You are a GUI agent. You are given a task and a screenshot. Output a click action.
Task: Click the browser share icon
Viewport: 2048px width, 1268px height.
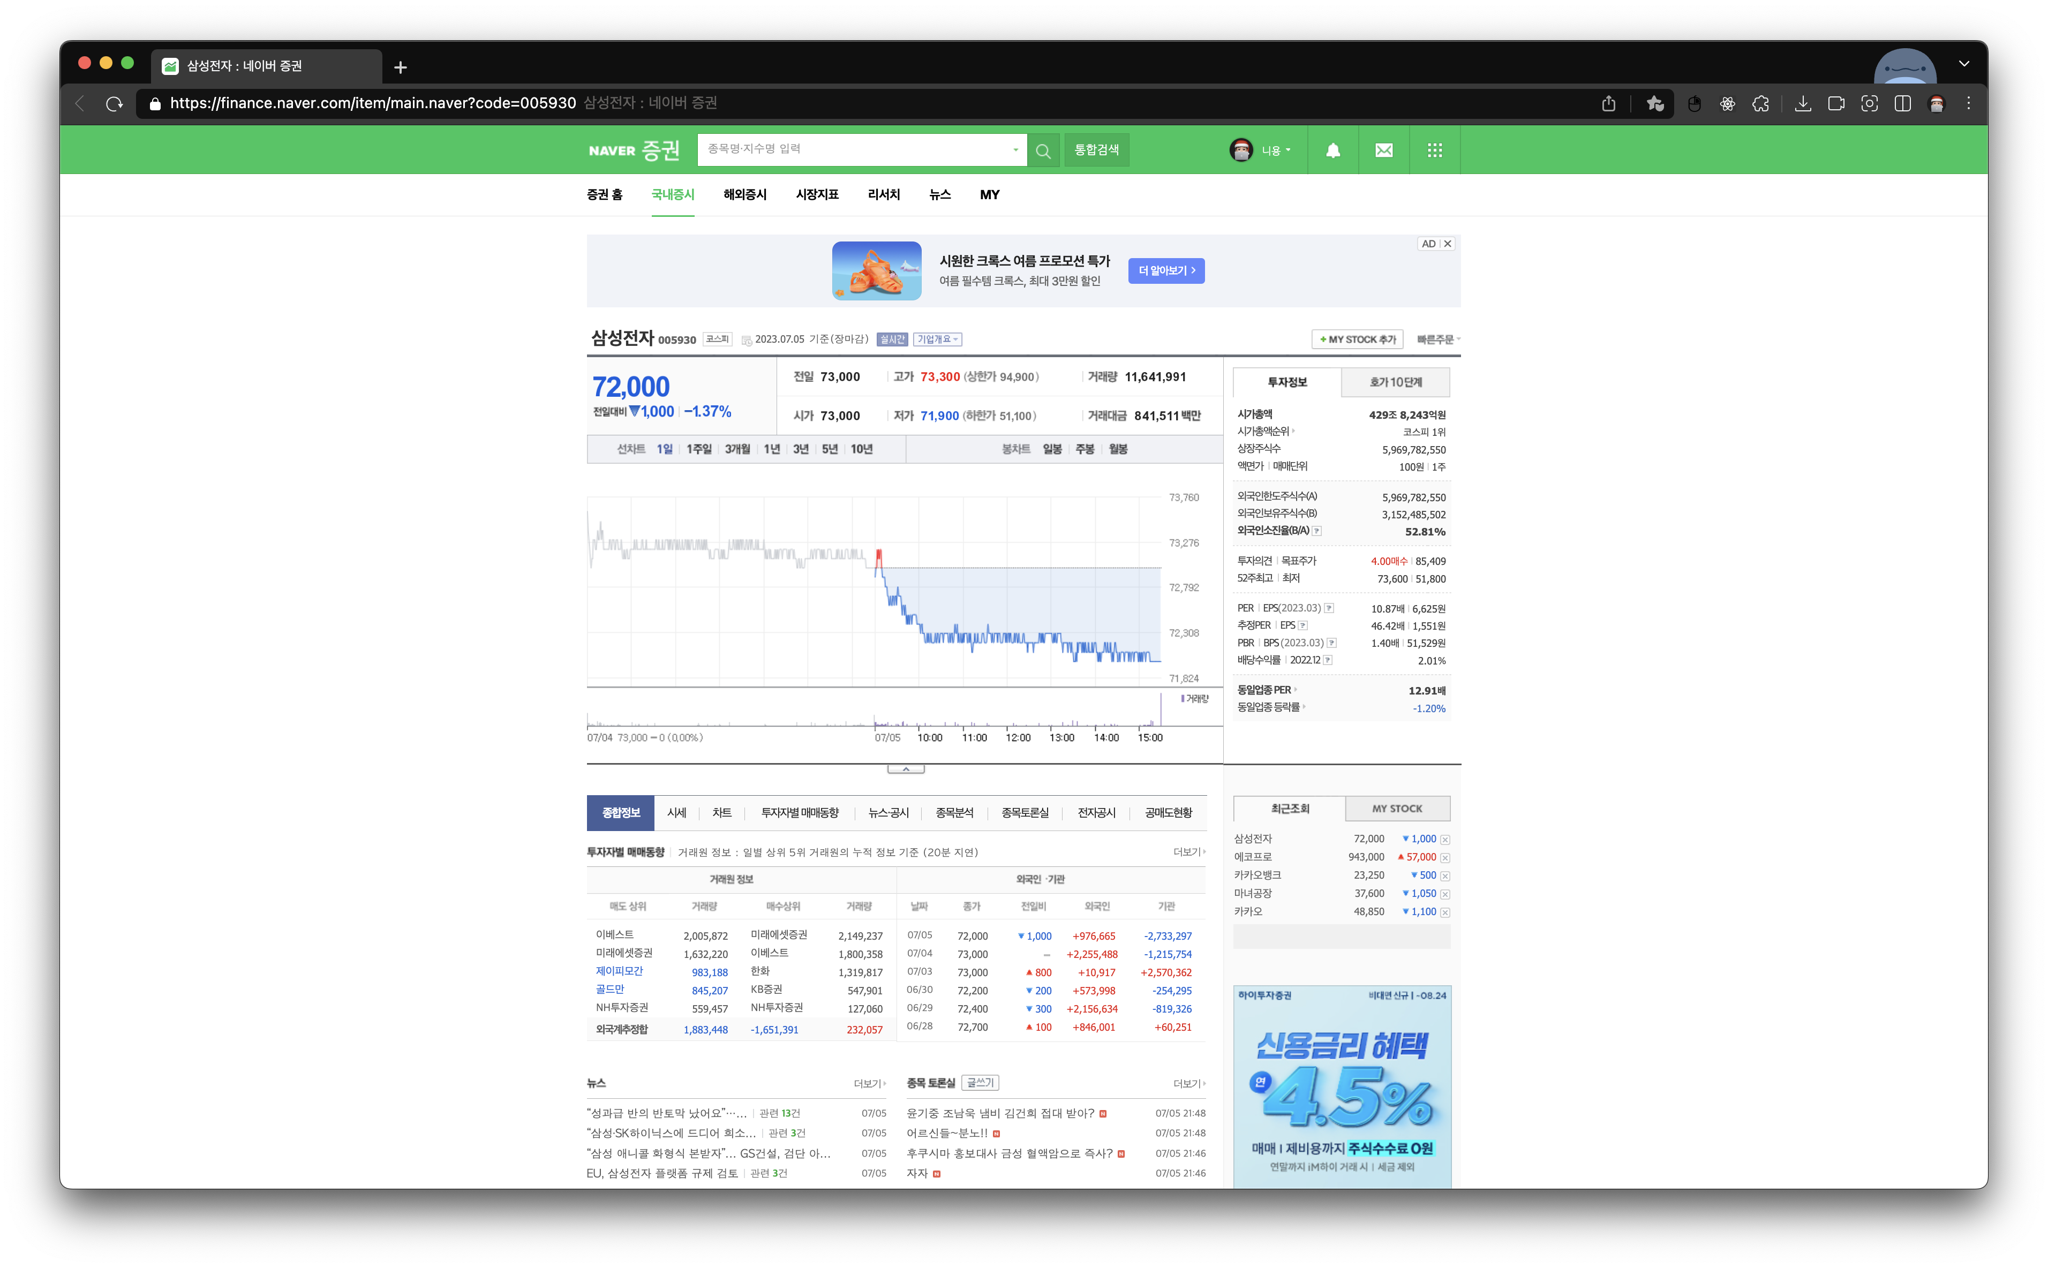(x=1608, y=104)
